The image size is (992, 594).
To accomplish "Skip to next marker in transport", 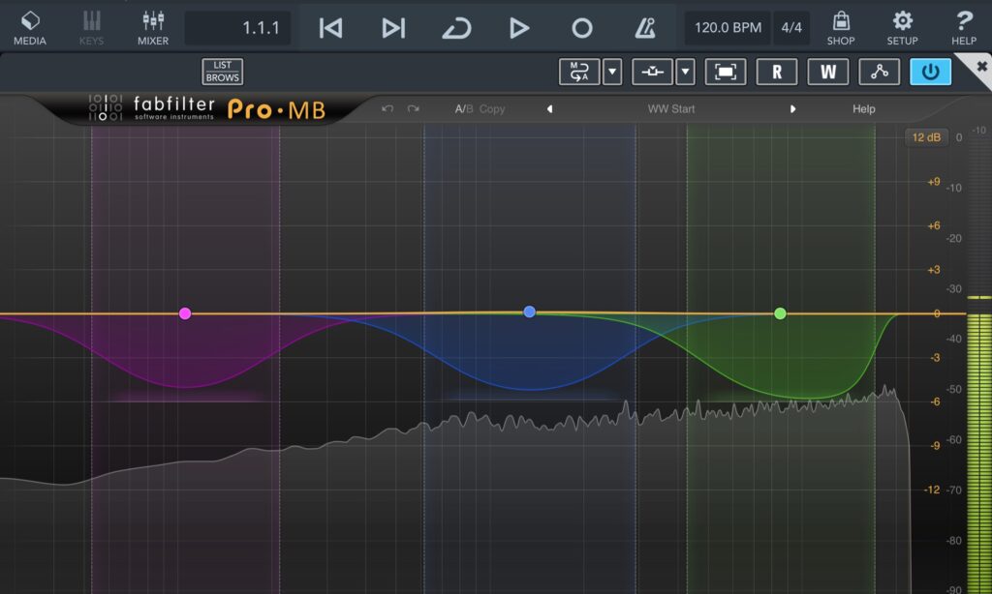I will click(393, 28).
